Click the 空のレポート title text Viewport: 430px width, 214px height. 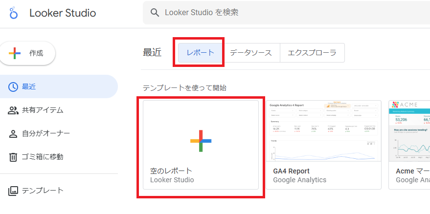pos(171,171)
